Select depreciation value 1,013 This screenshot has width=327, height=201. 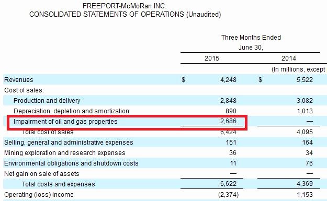pos(305,111)
